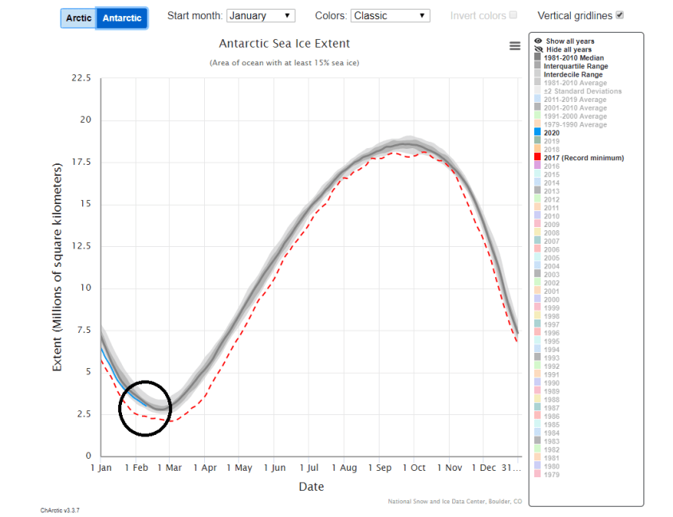Click the 2017 Record minimum red swatch
The height and width of the screenshot is (517, 673).
537,157
